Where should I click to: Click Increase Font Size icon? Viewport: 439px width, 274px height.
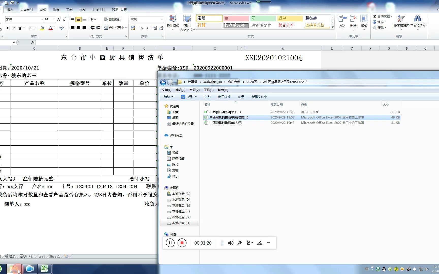tap(59, 19)
